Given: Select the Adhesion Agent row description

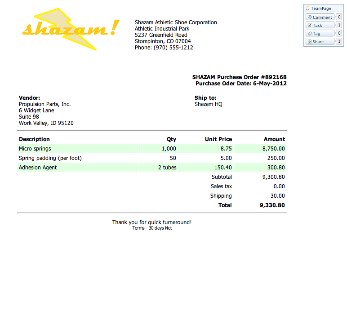Looking at the screenshot, I should (x=38, y=168).
